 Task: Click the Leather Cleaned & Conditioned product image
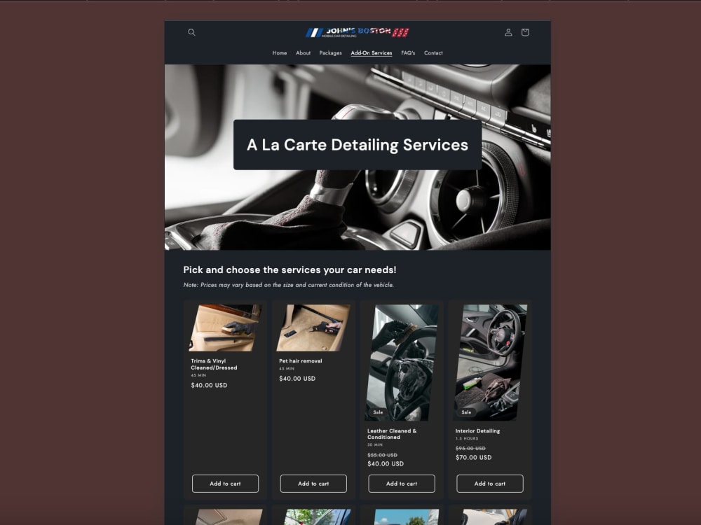coord(402,363)
